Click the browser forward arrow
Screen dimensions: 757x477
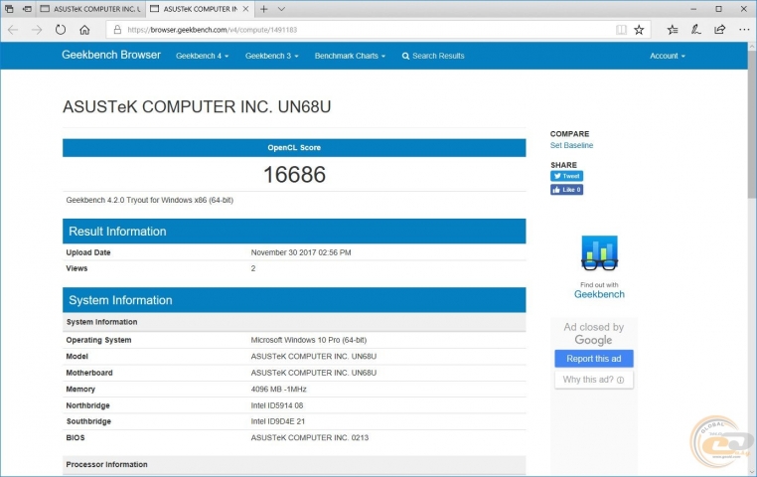pyautogui.click(x=37, y=30)
